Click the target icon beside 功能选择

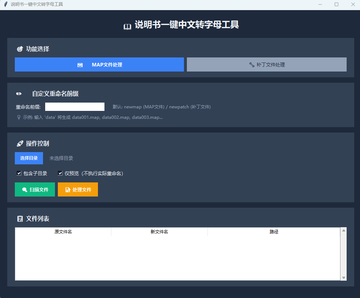20,49
